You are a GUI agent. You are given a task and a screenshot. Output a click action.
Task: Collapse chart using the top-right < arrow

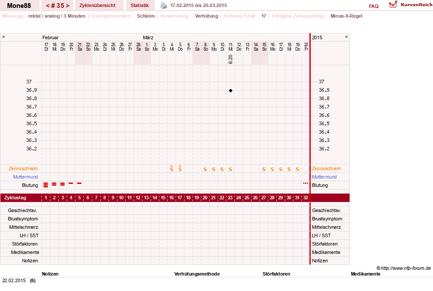pos(346,37)
